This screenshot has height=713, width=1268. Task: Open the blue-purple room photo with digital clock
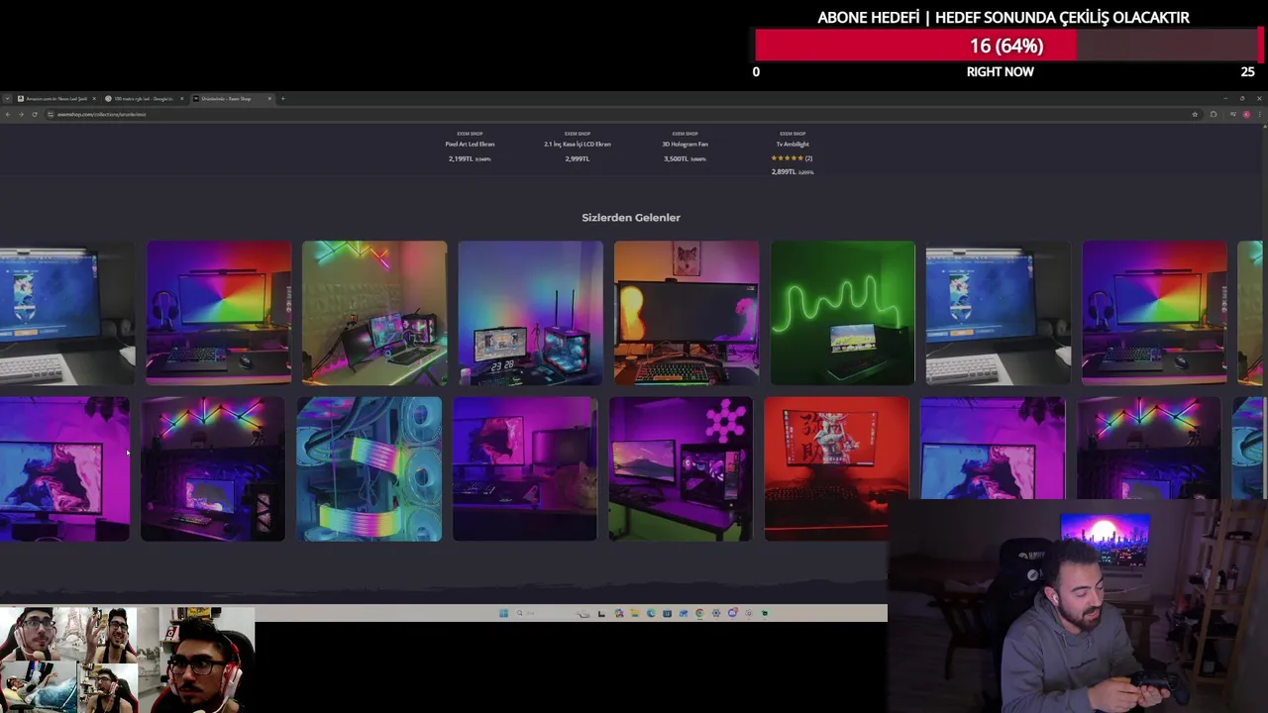[530, 313]
